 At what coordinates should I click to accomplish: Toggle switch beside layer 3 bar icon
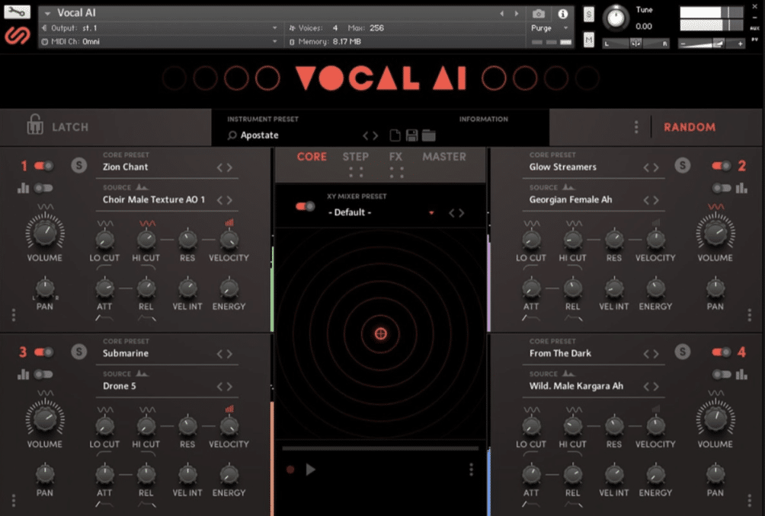tap(43, 374)
